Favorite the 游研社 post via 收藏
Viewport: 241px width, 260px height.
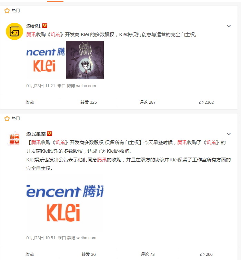(30, 102)
